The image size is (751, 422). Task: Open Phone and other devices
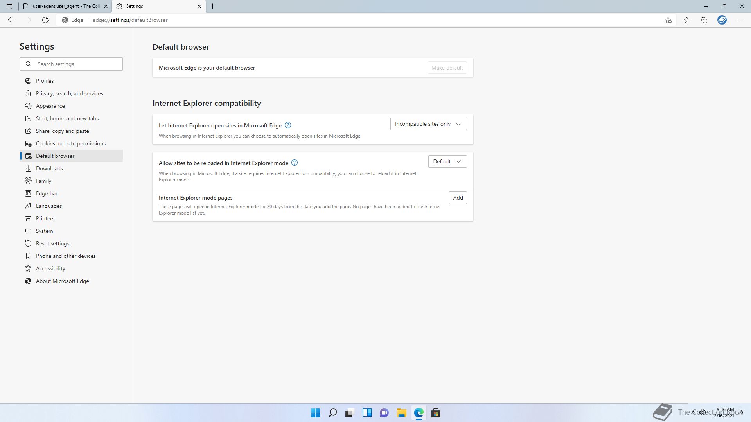71,256
